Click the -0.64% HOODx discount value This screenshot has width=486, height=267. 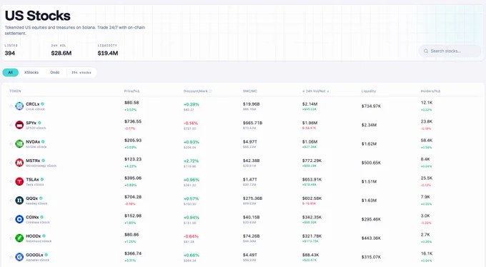tap(192, 236)
